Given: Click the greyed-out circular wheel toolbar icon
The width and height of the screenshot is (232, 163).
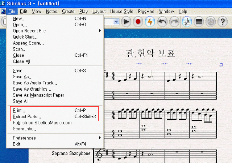Looking at the screenshot, I should 211,22.
